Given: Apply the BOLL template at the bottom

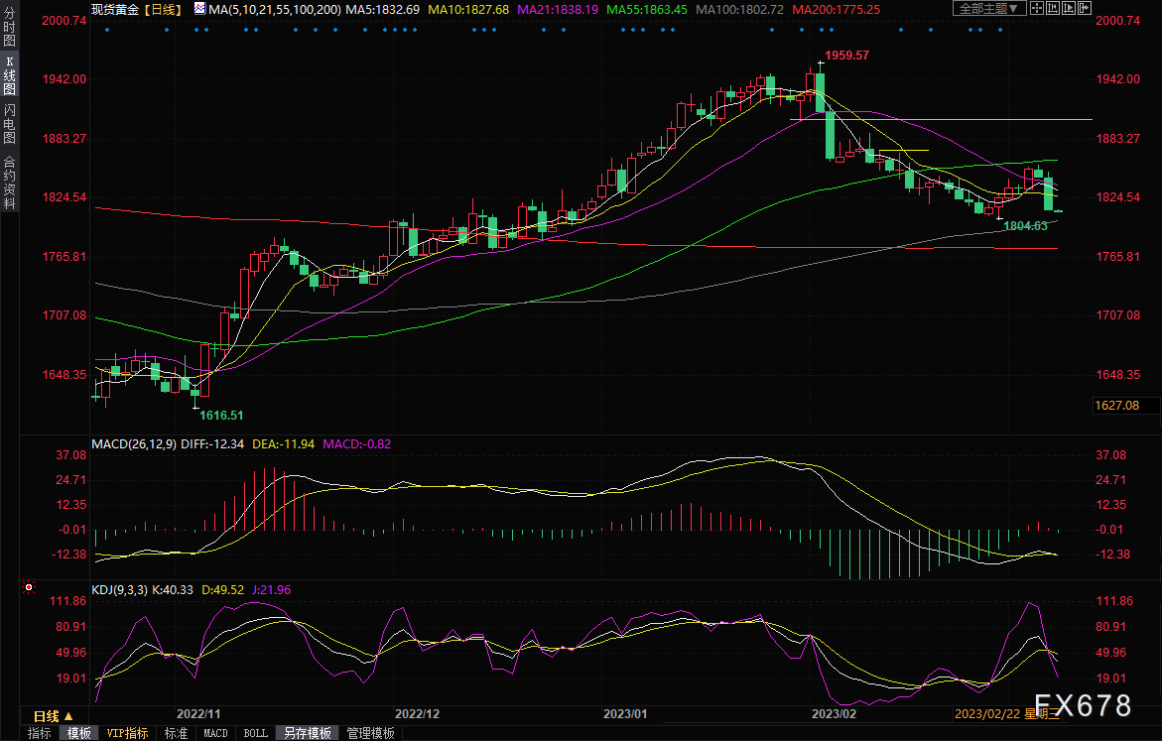Looking at the screenshot, I should 255,733.
